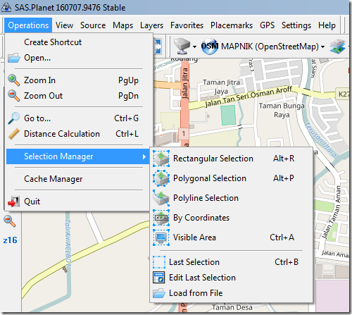Screen dimensions: 352x315
Task: Click the network source drive toolbar icon
Action: click(x=182, y=47)
